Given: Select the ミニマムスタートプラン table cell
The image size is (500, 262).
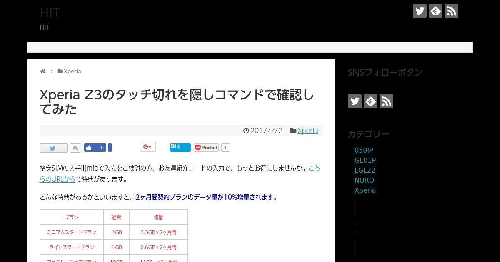Looking at the screenshot, I should pyautogui.click(x=72, y=232).
